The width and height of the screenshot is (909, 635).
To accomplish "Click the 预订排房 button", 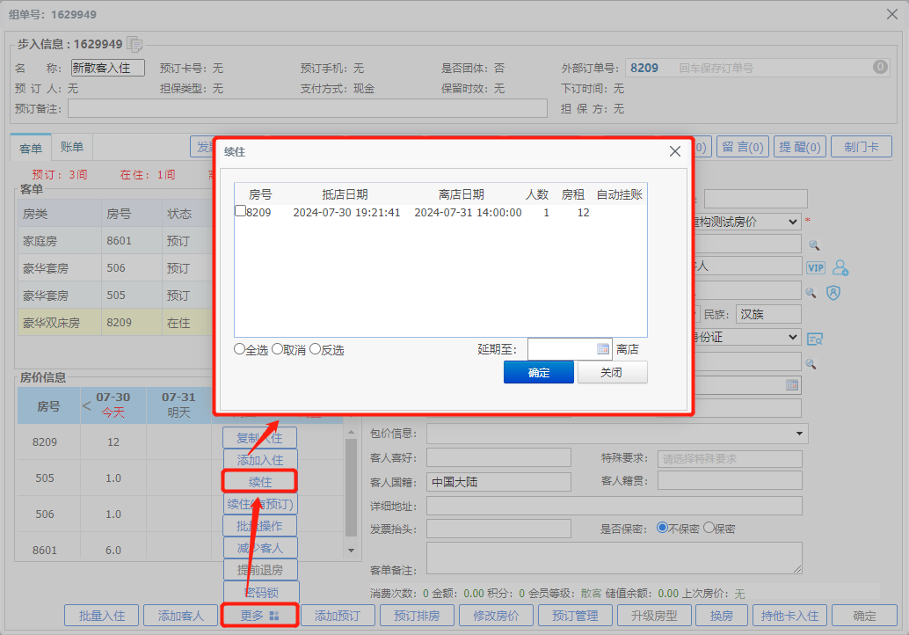I will 417,616.
